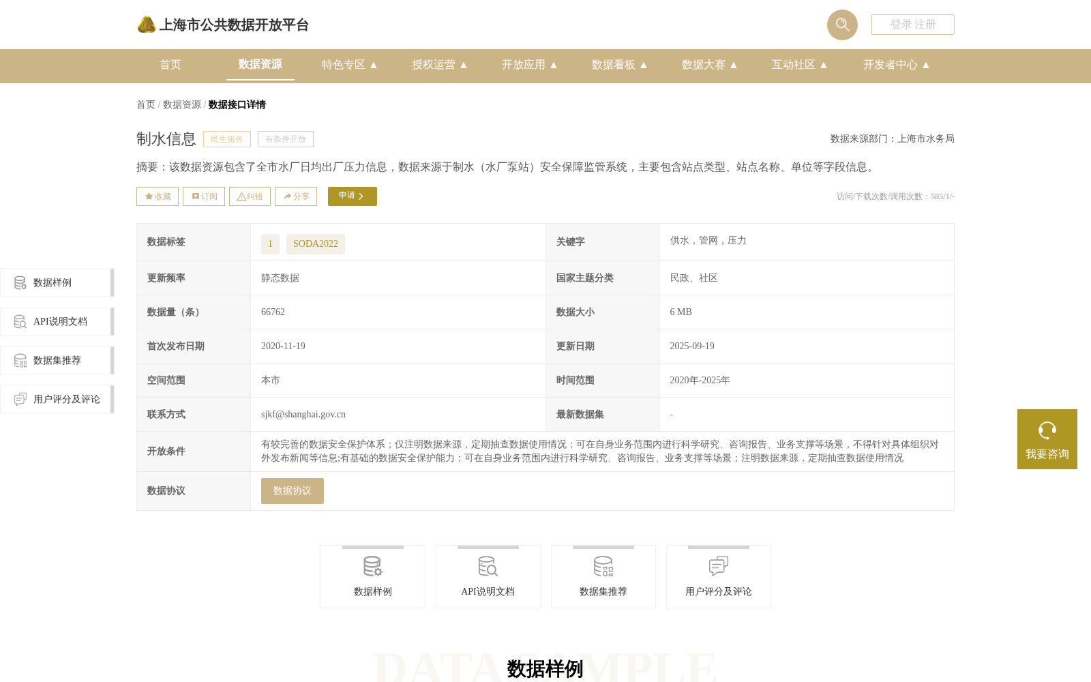Click the 数据样例 label on bottom card
This screenshot has height=682, width=1091.
tap(373, 591)
